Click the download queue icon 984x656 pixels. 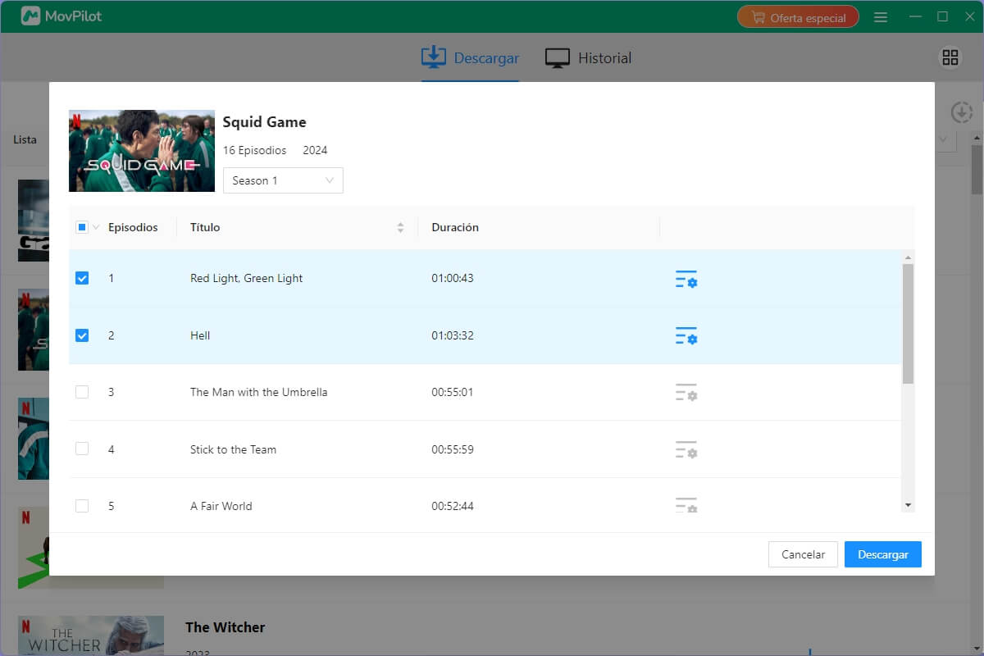click(961, 112)
